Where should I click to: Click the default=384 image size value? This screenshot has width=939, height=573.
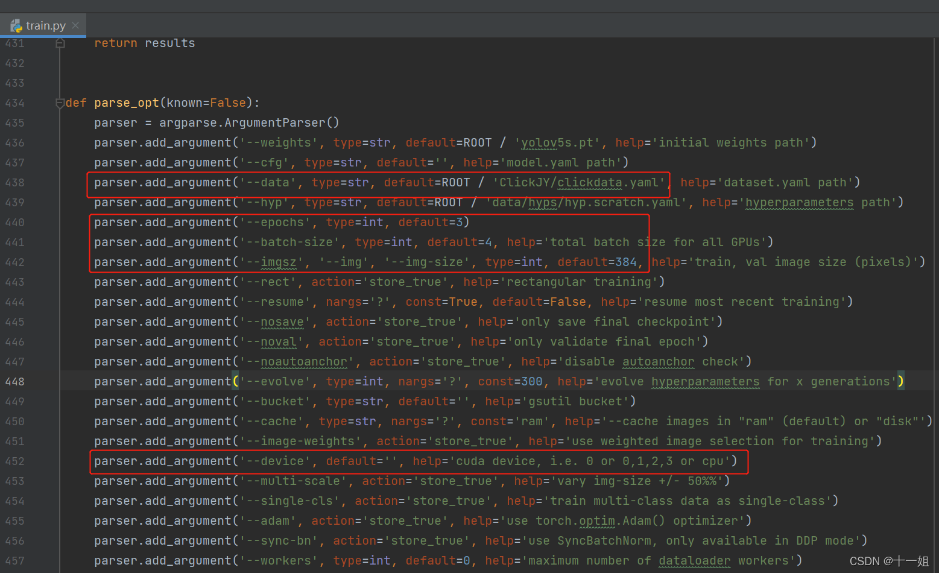click(597, 262)
